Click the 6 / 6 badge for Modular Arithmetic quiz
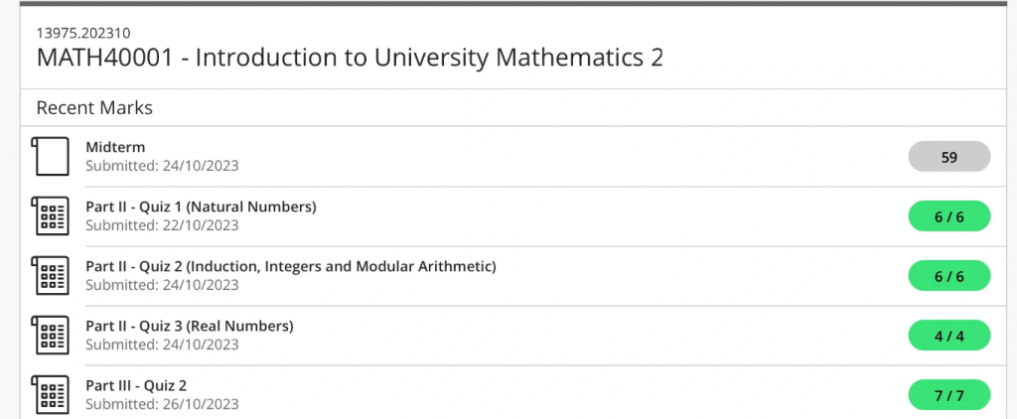 948,276
